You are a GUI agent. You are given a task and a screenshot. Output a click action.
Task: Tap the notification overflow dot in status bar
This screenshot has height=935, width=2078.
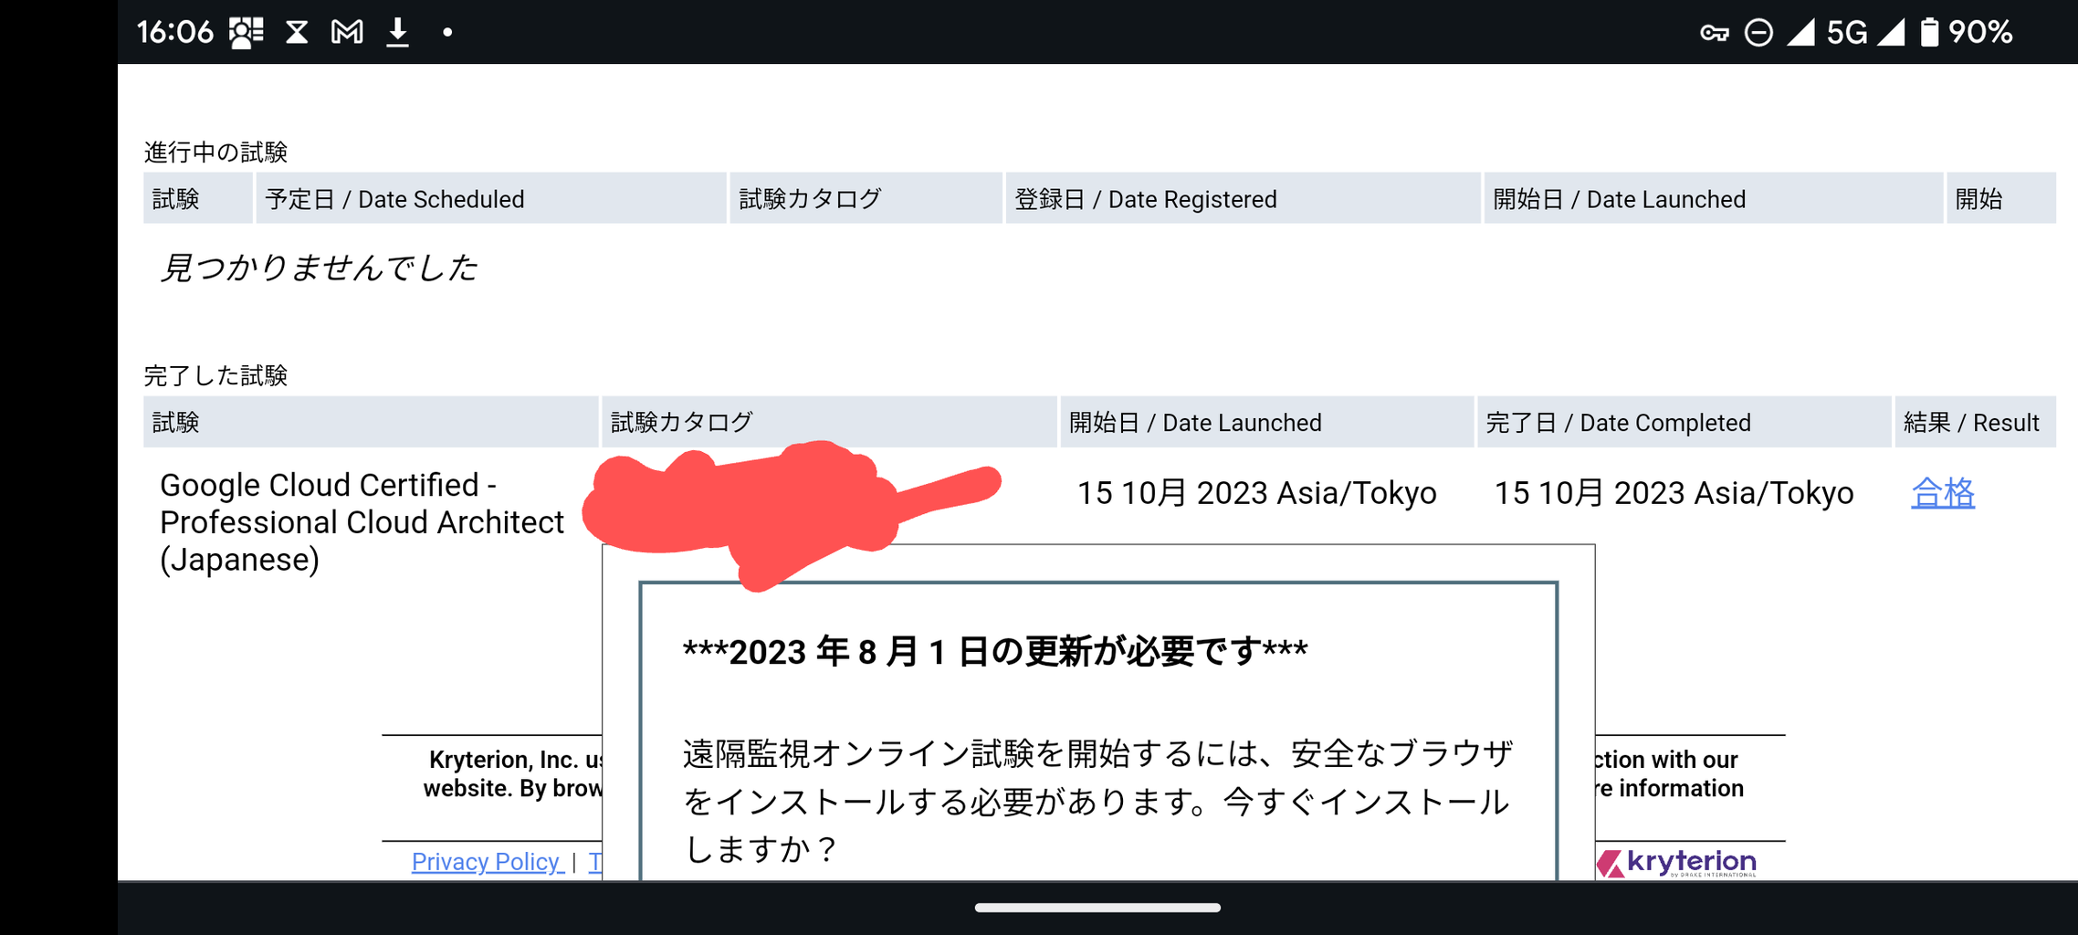point(447,33)
